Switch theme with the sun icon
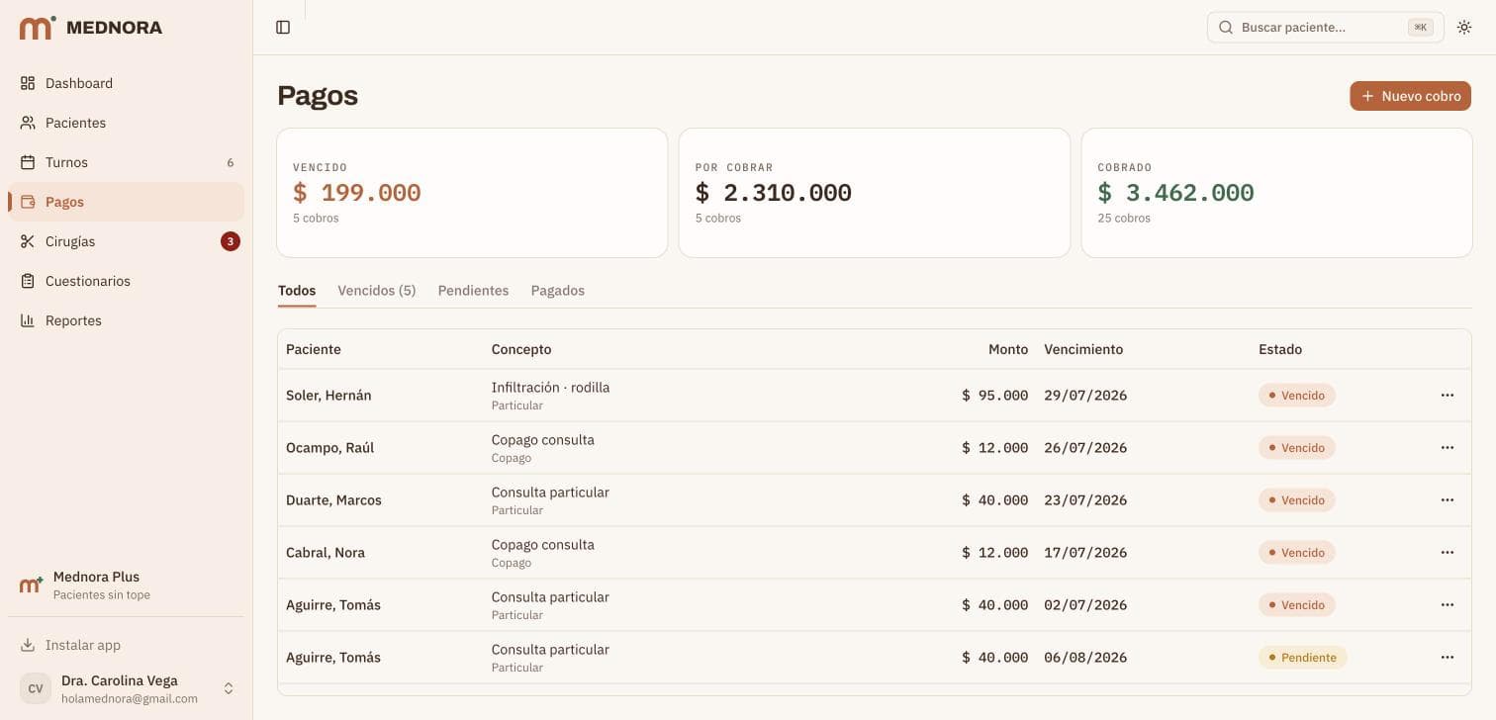The height and width of the screenshot is (720, 1496). [1464, 28]
